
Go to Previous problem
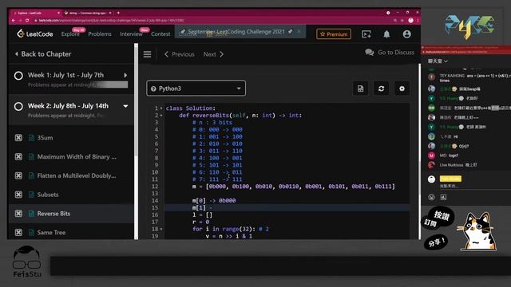coord(179,54)
